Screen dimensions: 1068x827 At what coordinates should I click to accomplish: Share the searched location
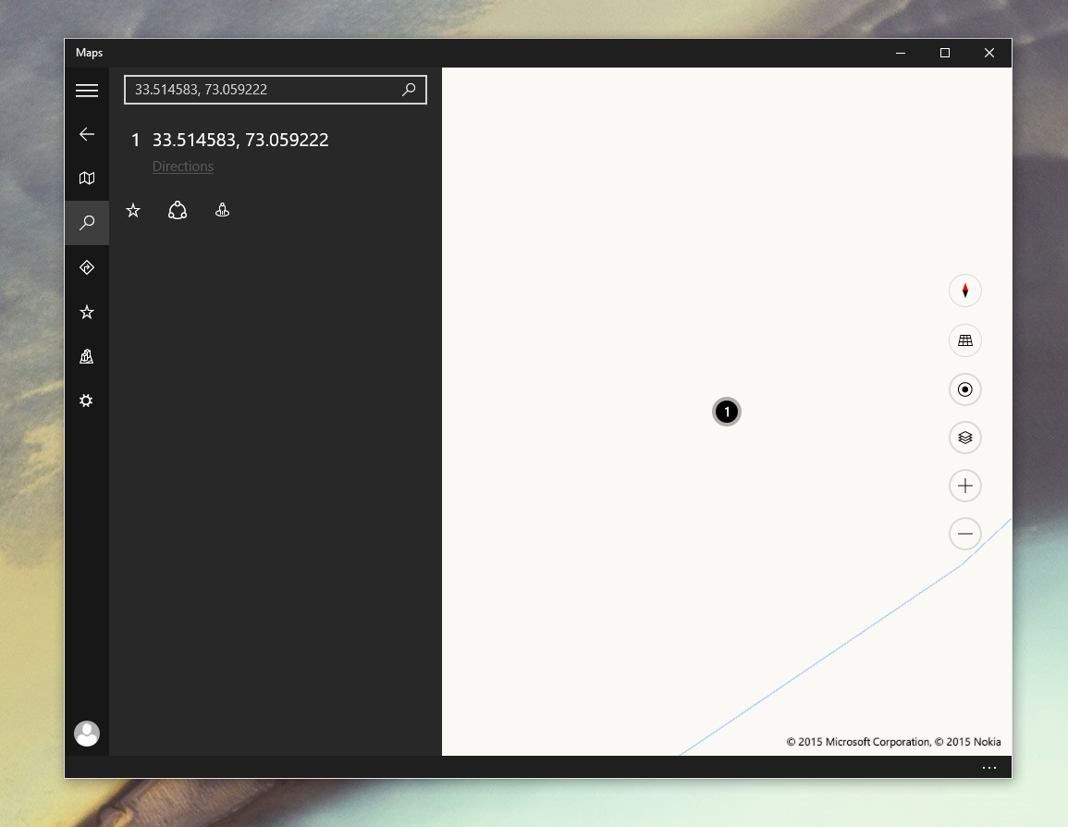(x=178, y=211)
